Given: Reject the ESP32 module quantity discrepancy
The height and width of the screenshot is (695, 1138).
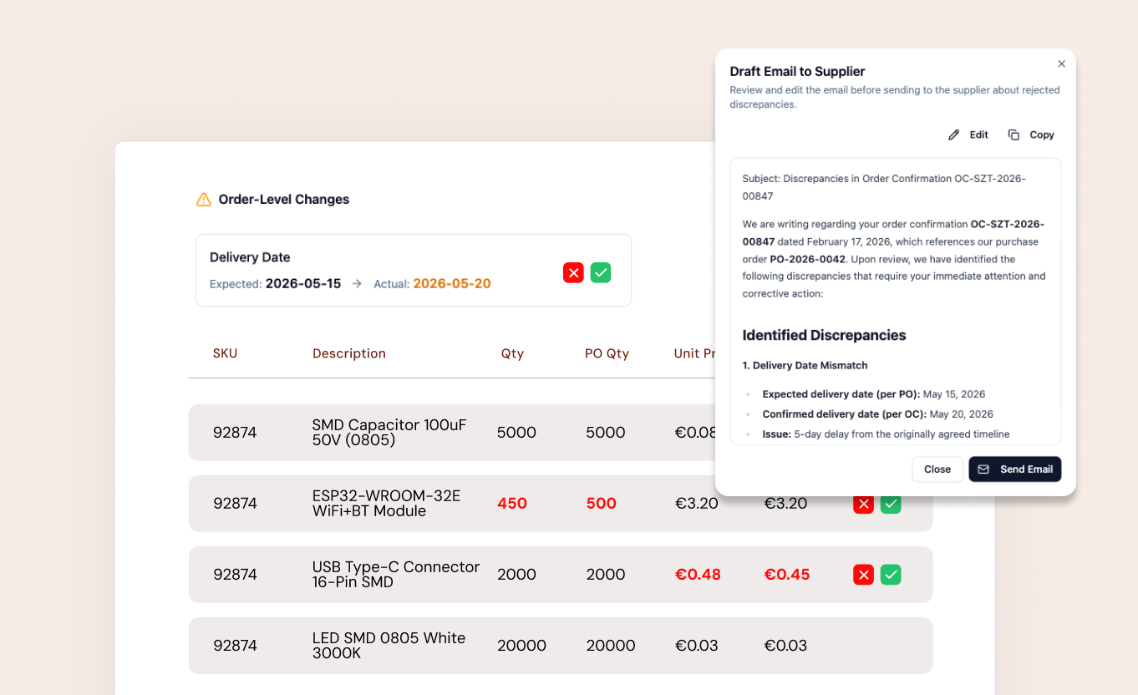Looking at the screenshot, I should point(863,503).
